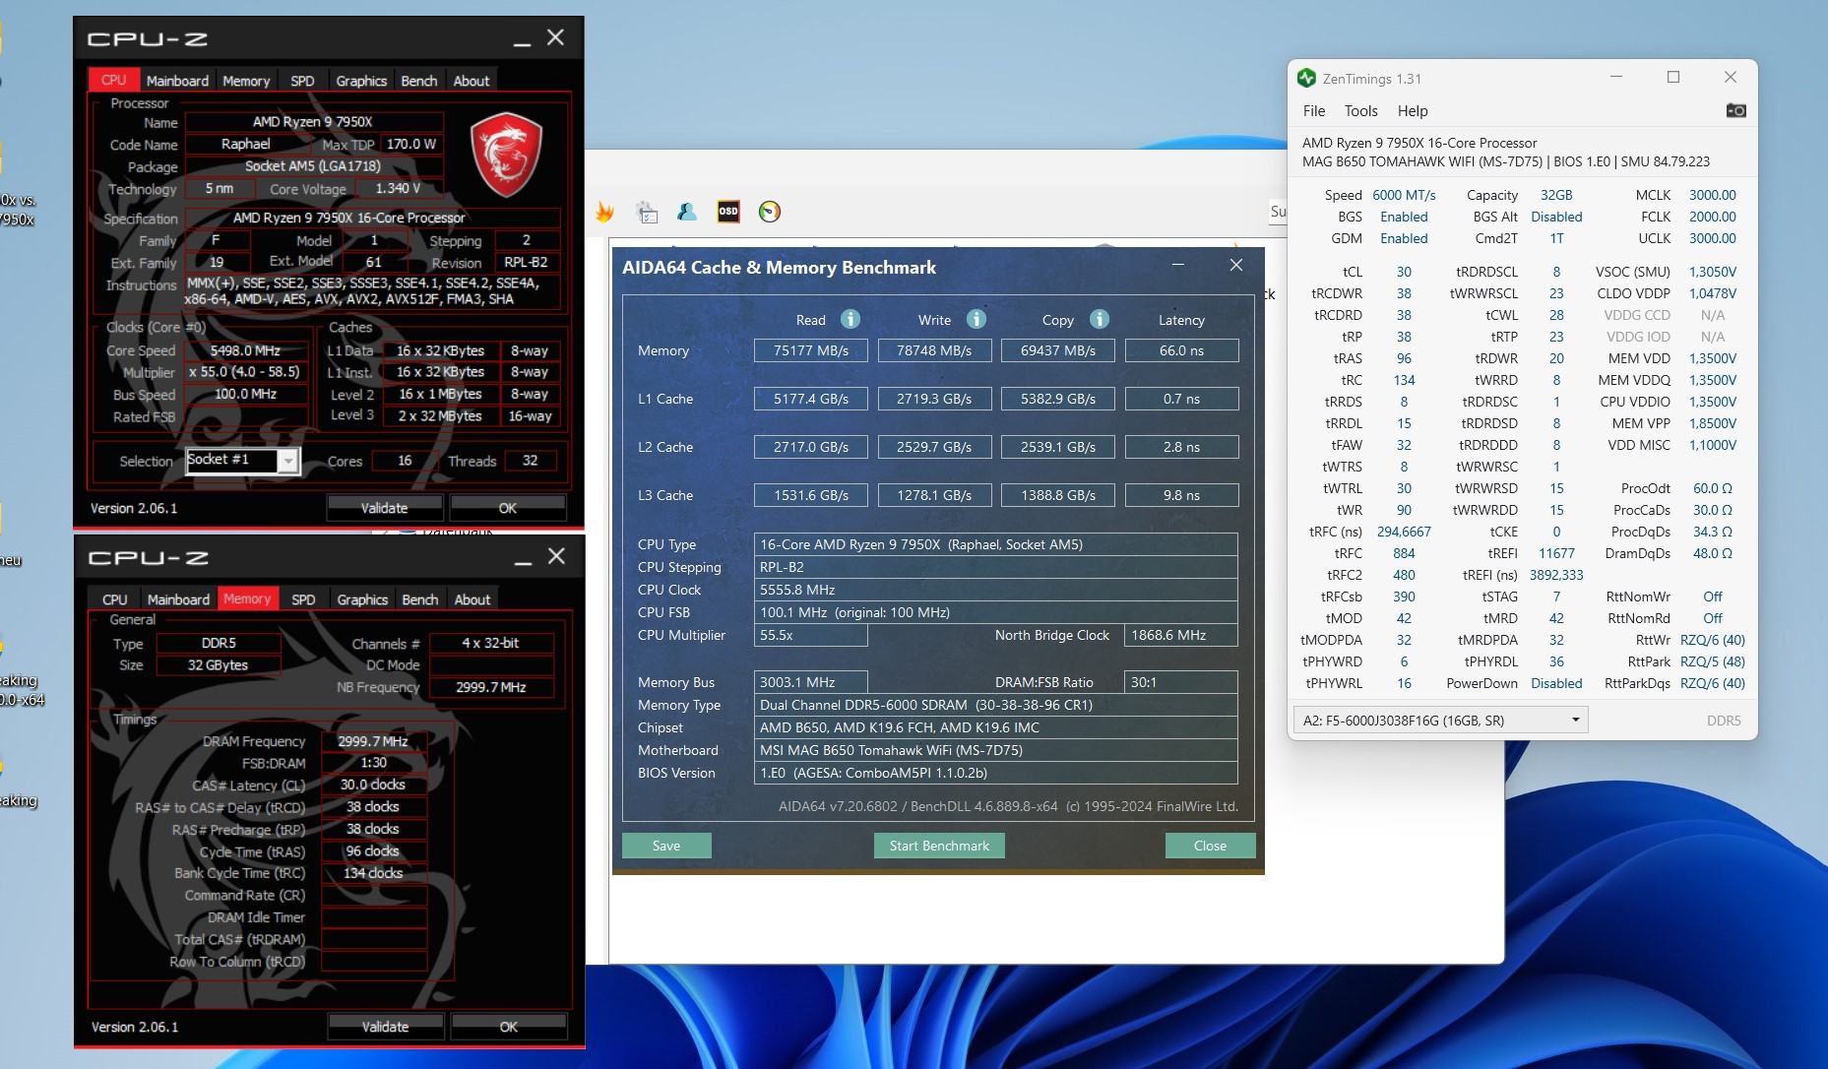Click PowerDown Disabled value in ZenTimings

coord(1556,683)
